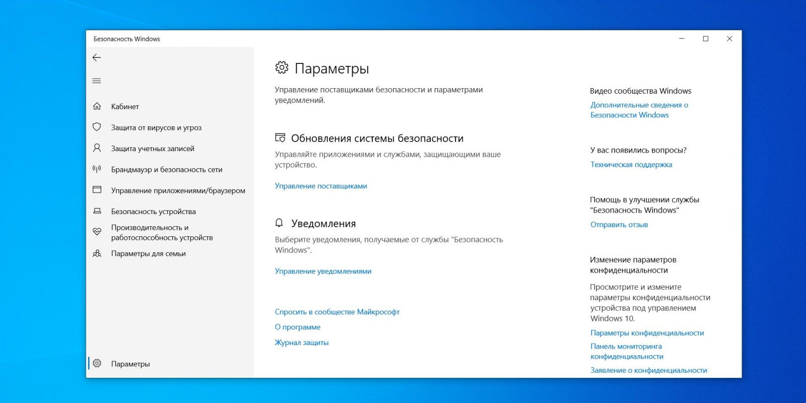806x403 pixels.
Task: Open family options icon
Action: tap(97, 253)
